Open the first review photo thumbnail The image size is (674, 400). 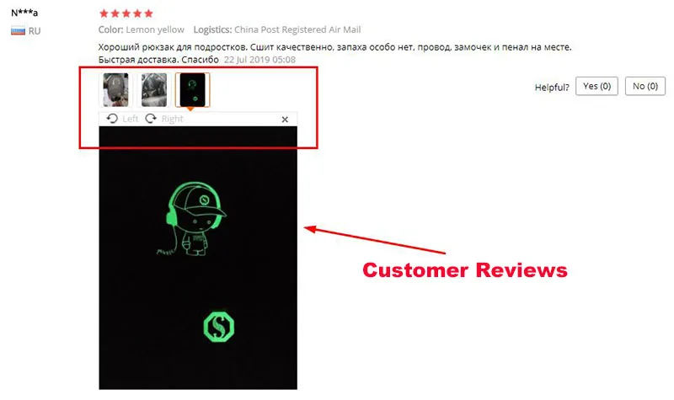[115, 90]
